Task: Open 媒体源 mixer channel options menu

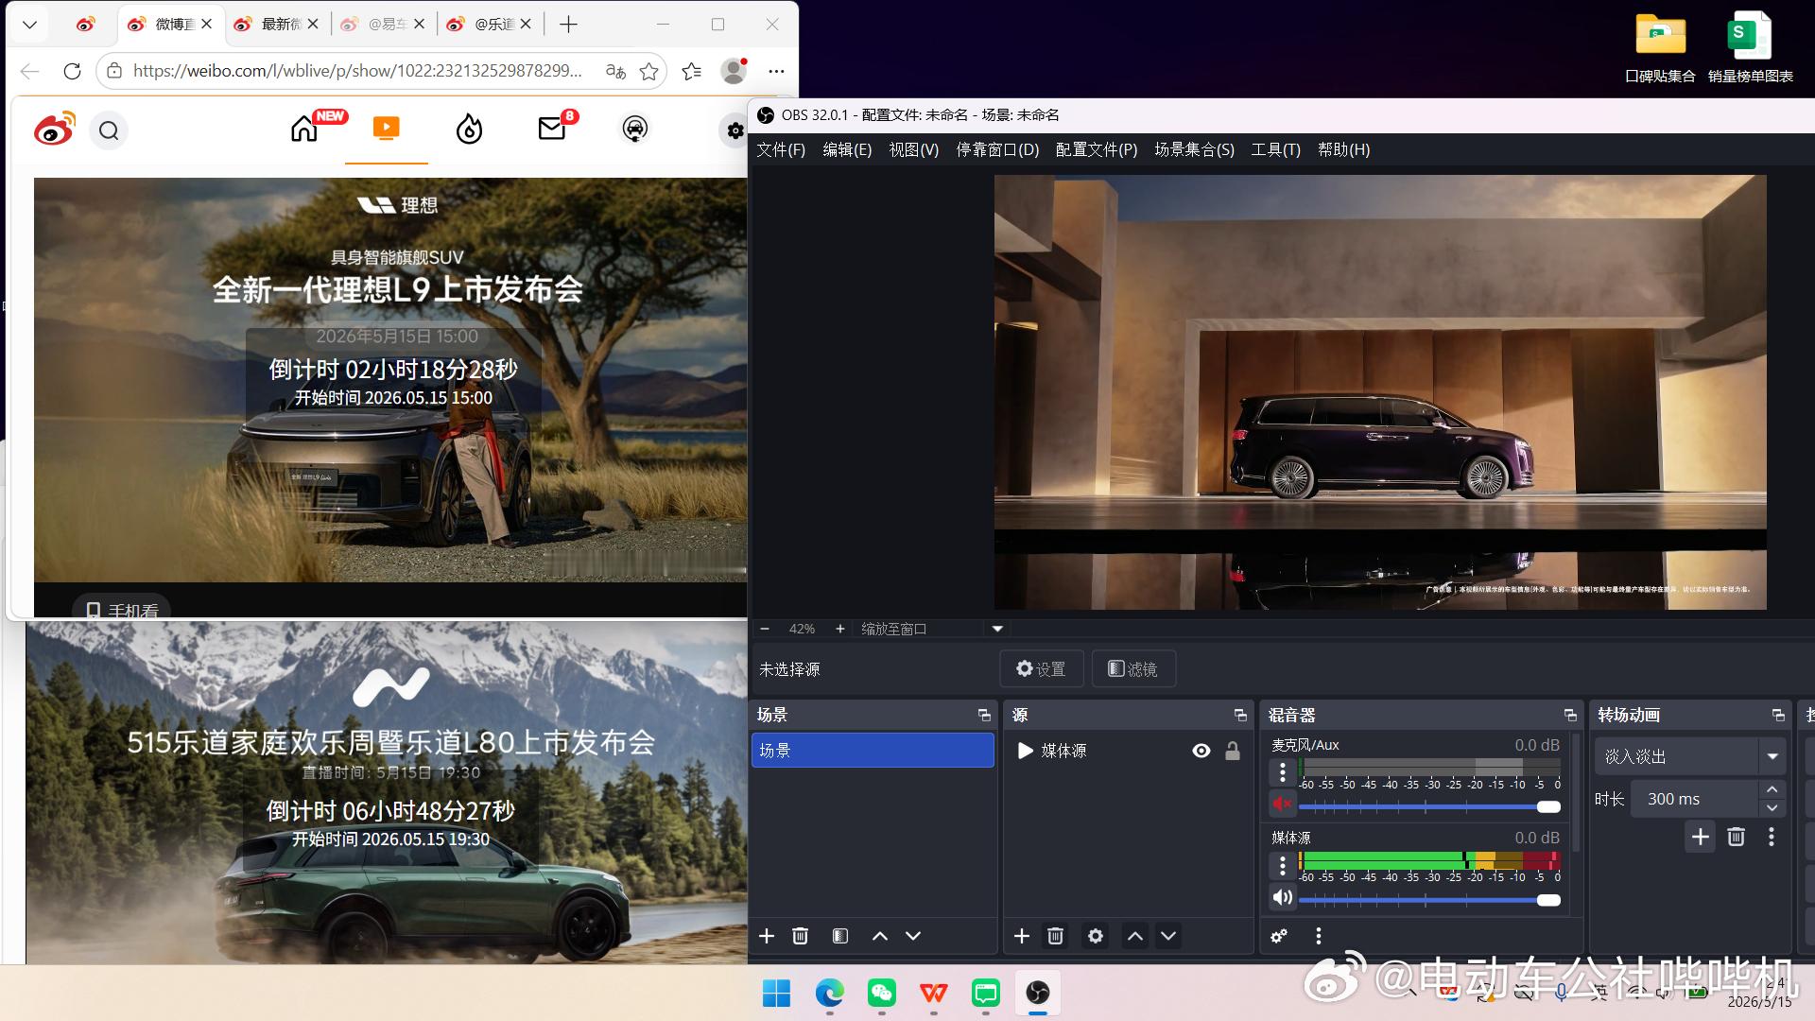Action: point(1282,866)
